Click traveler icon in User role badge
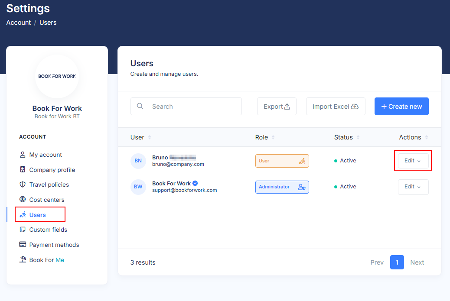The height and width of the screenshot is (301, 450). click(x=302, y=161)
